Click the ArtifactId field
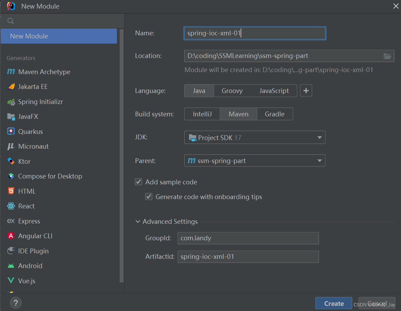Viewport: 401px width, 311px height. point(248,257)
